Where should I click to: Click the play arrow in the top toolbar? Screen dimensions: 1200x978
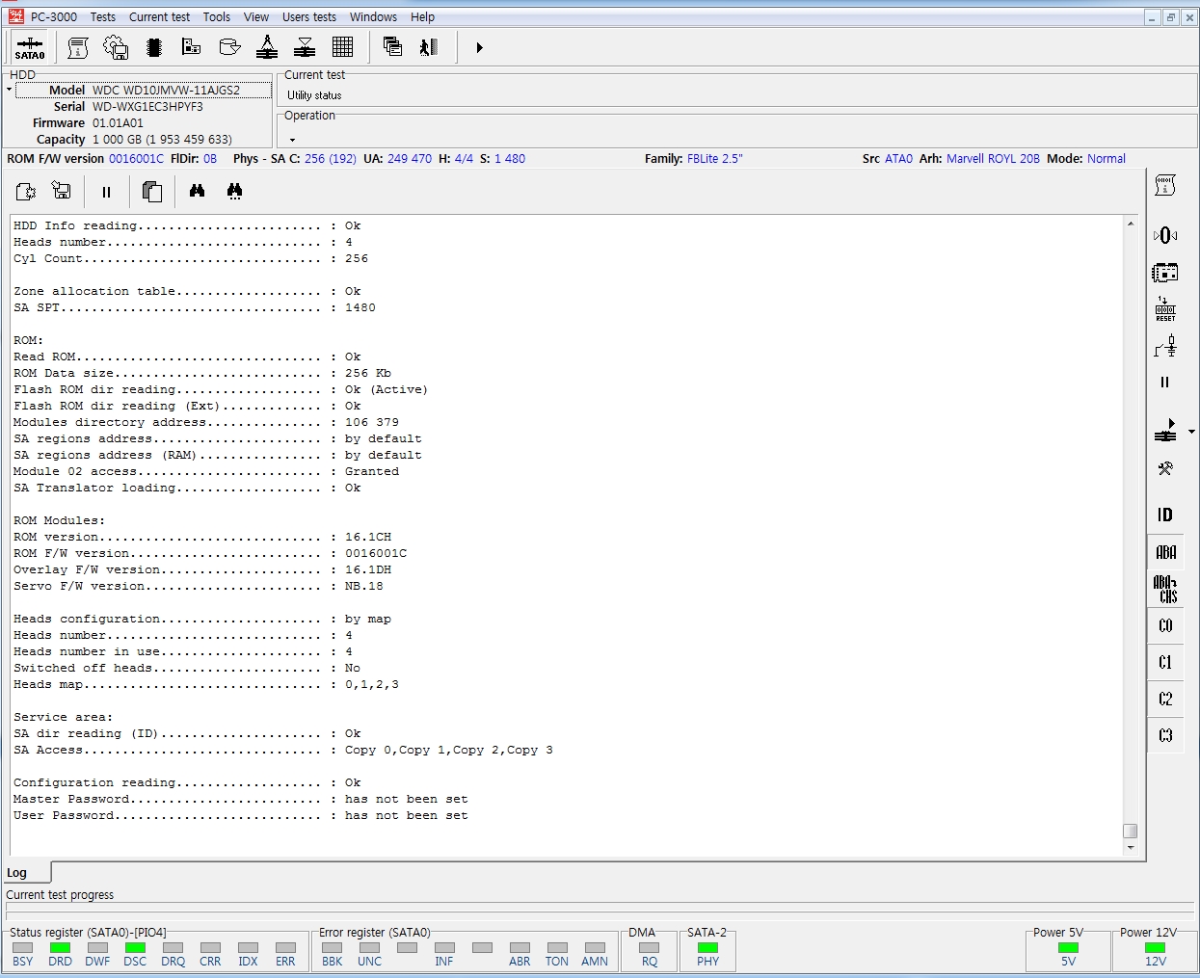479,47
